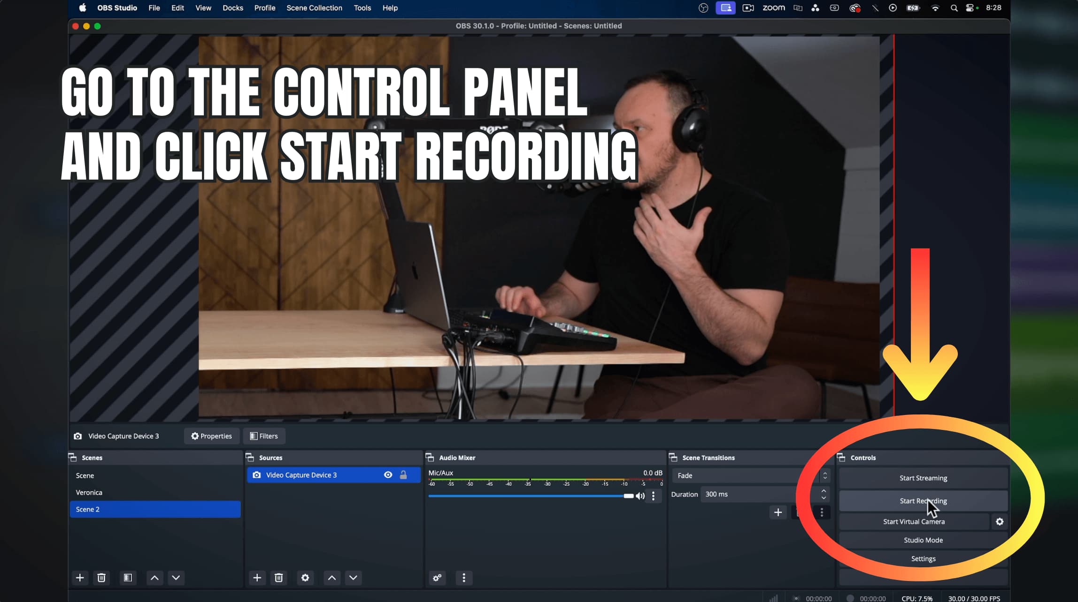Open Properties for the selected source
The height and width of the screenshot is (602, 1078).
pos(211,436)
